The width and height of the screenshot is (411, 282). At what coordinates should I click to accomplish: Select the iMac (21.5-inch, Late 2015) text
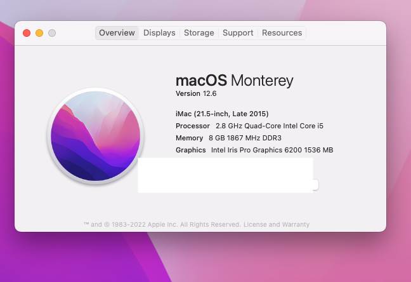(x=222, y=114)
